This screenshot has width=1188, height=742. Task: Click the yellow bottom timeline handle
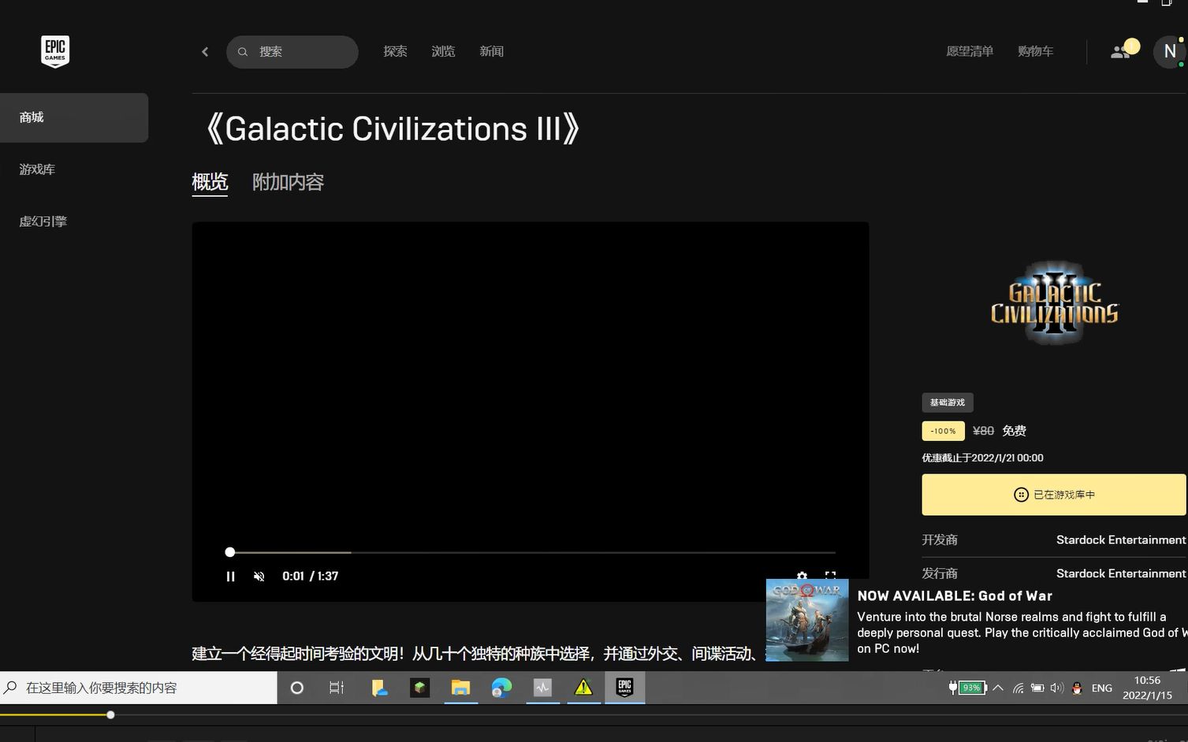[x=110, y=715]
